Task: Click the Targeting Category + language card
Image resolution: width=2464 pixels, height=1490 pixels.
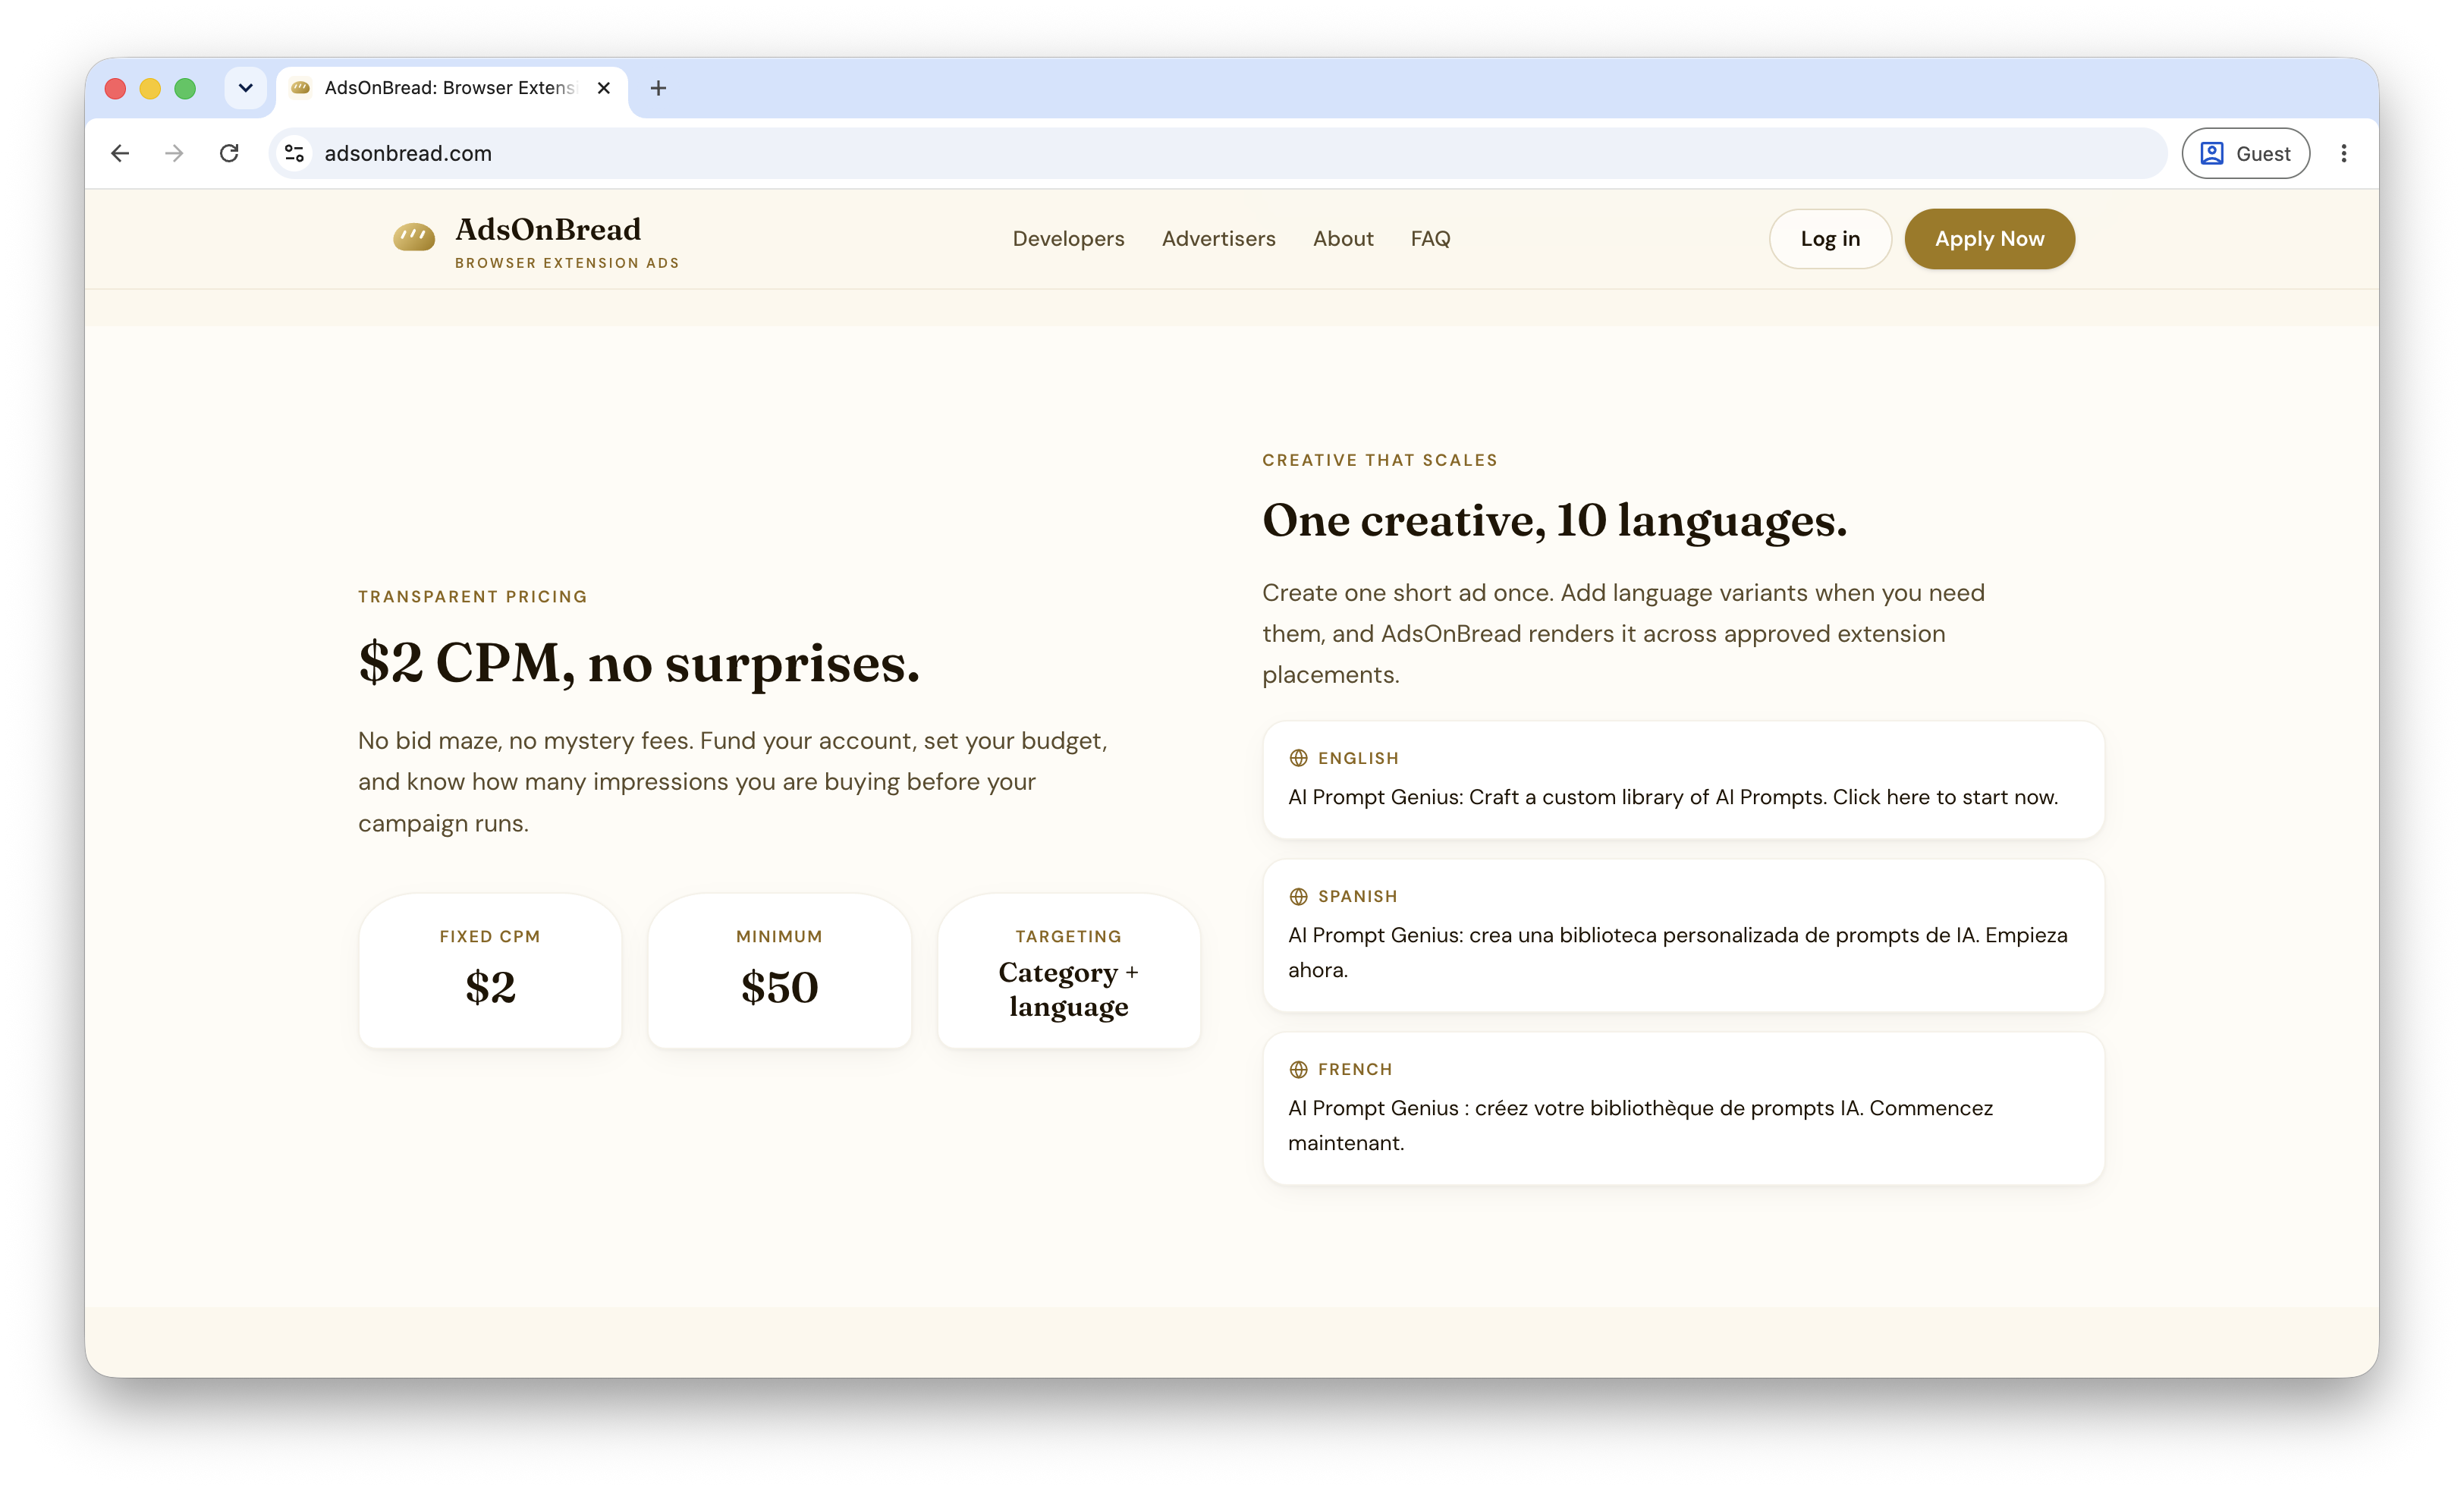Action: (1068, 970)
